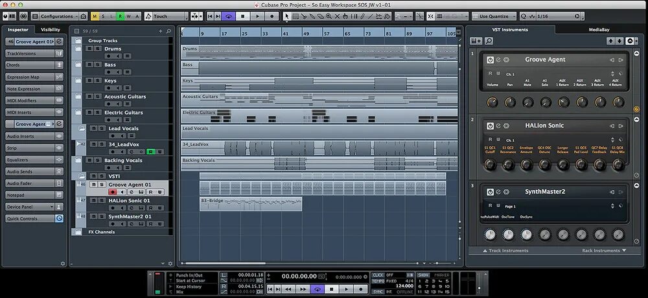Adjust Groove Agent Volume quick control knob
This screenshot has height=298, width=648.
tap(492, 102)
